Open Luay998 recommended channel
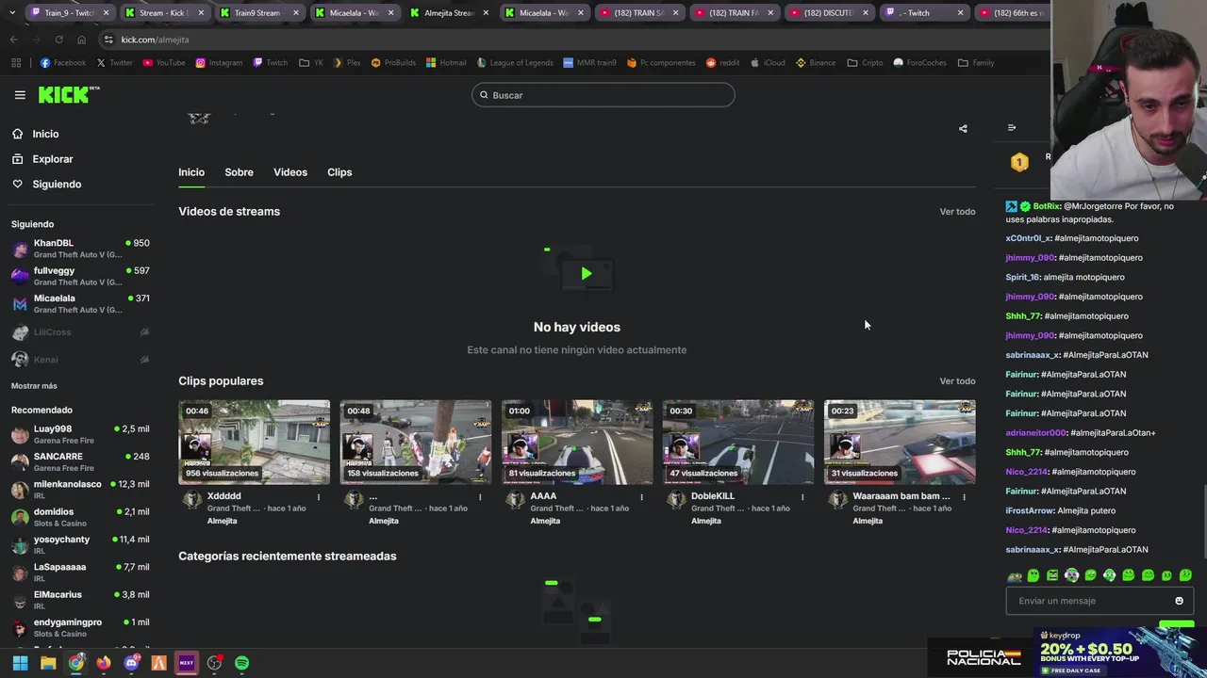 click(x=80, y=434)
